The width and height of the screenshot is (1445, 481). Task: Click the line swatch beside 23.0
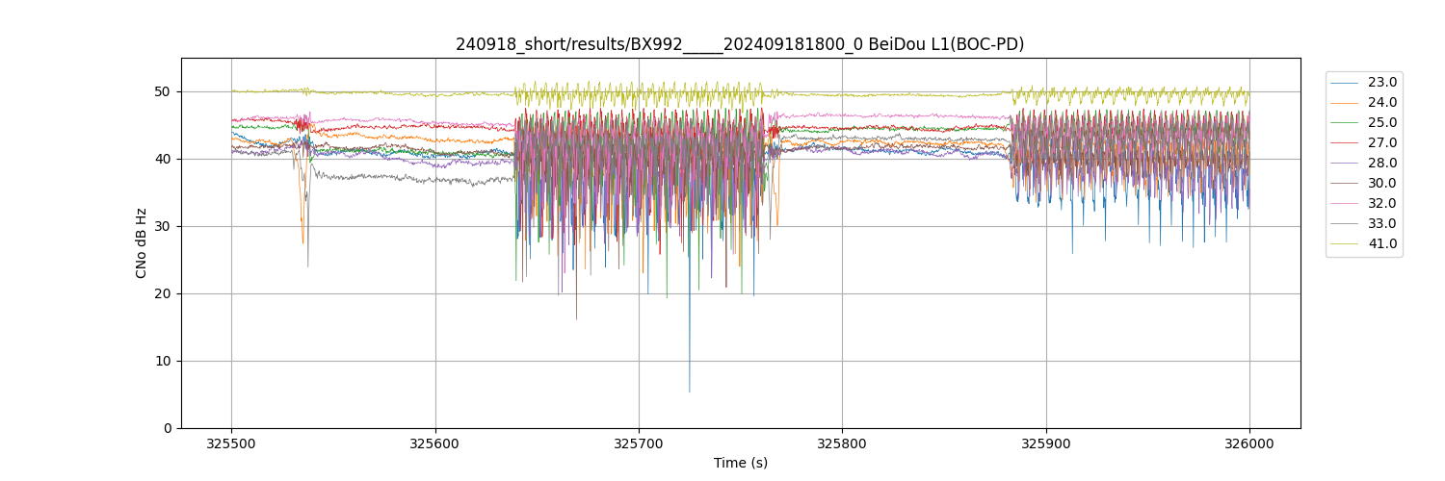pyautogui.click(x=1346, y=83)
